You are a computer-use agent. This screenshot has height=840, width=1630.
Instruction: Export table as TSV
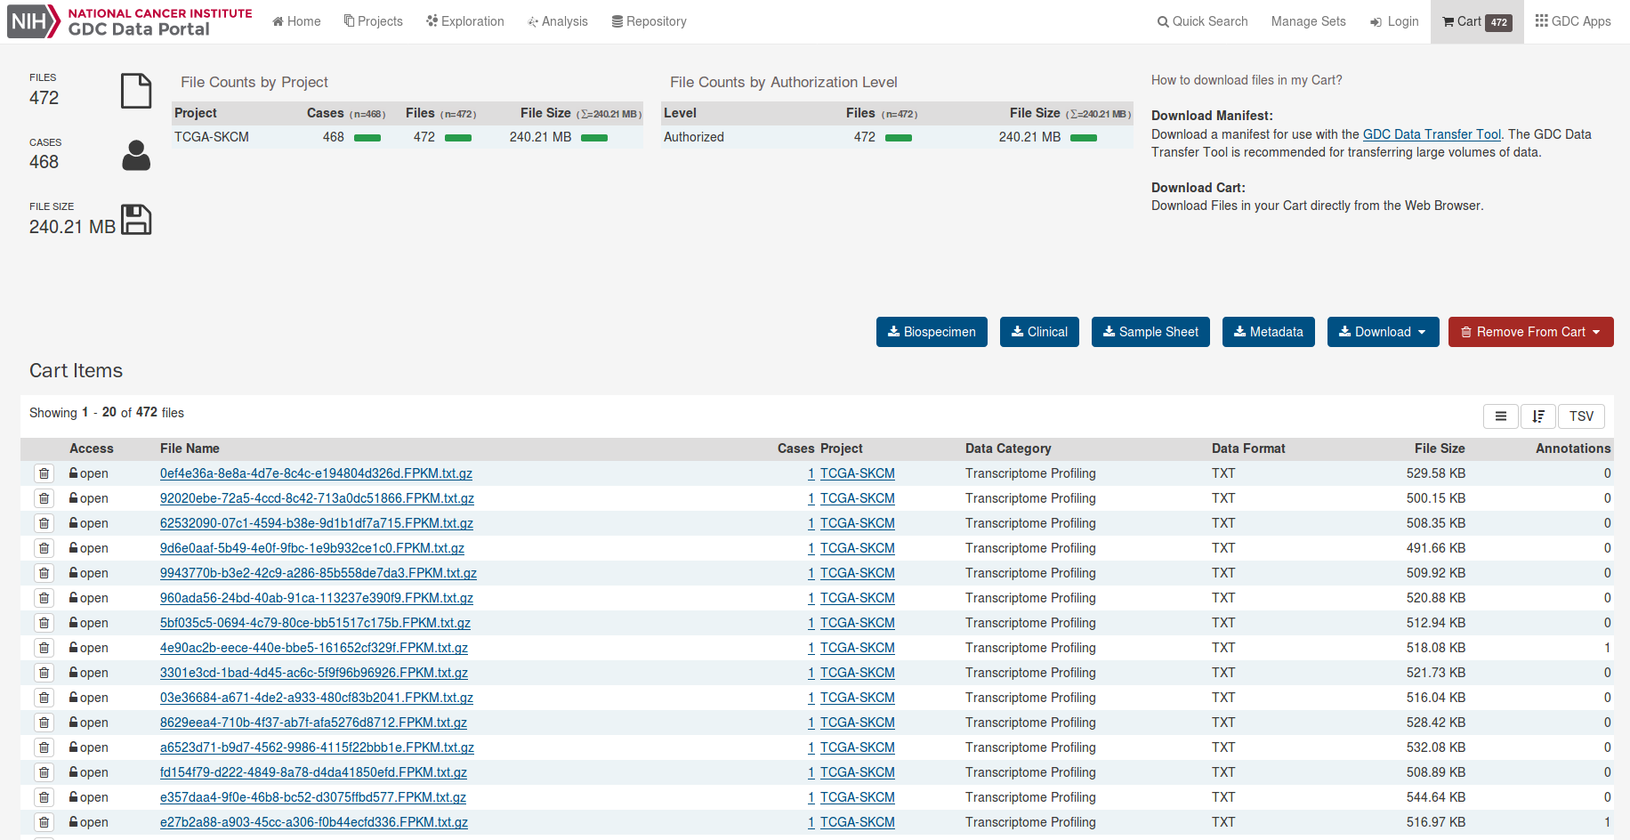tap(1581, 416)
